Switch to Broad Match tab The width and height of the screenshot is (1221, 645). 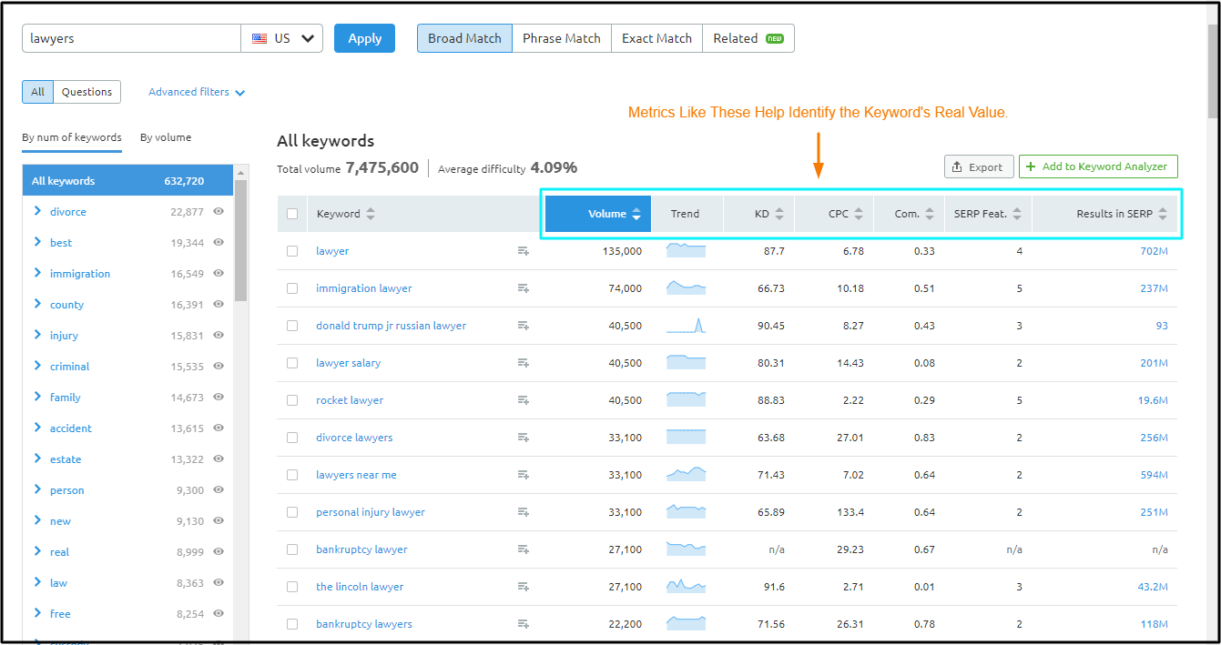(x=464, y=38)
